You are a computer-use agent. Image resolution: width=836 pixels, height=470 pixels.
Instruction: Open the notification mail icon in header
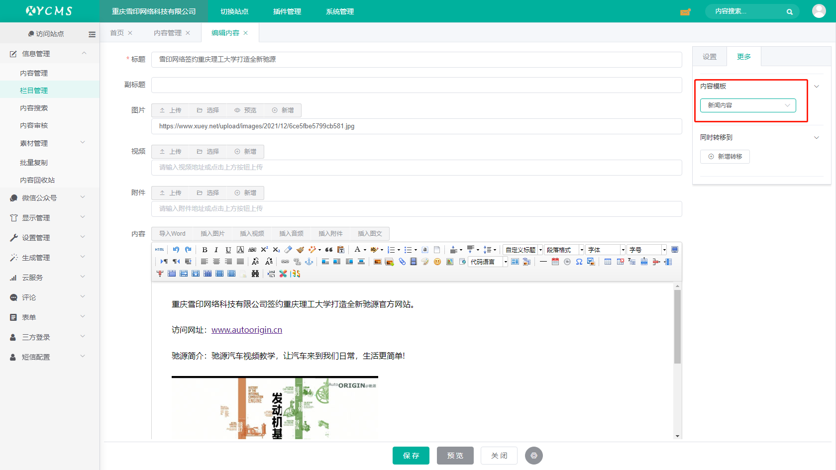click(685, 12)
